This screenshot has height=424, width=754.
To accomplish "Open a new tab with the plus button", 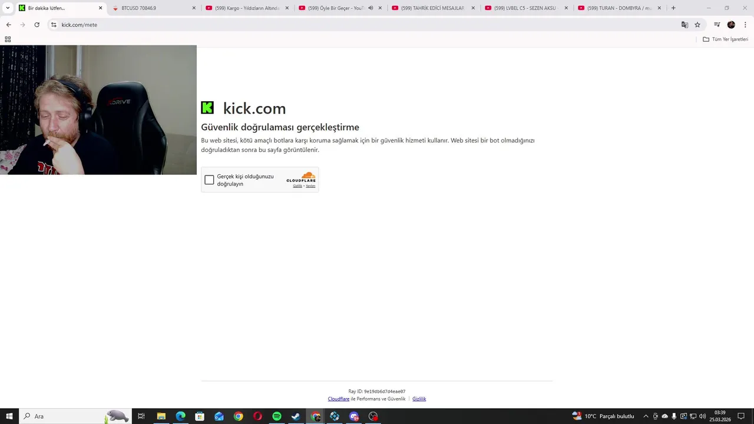I will pyautogui.click(x=673, y=8).
